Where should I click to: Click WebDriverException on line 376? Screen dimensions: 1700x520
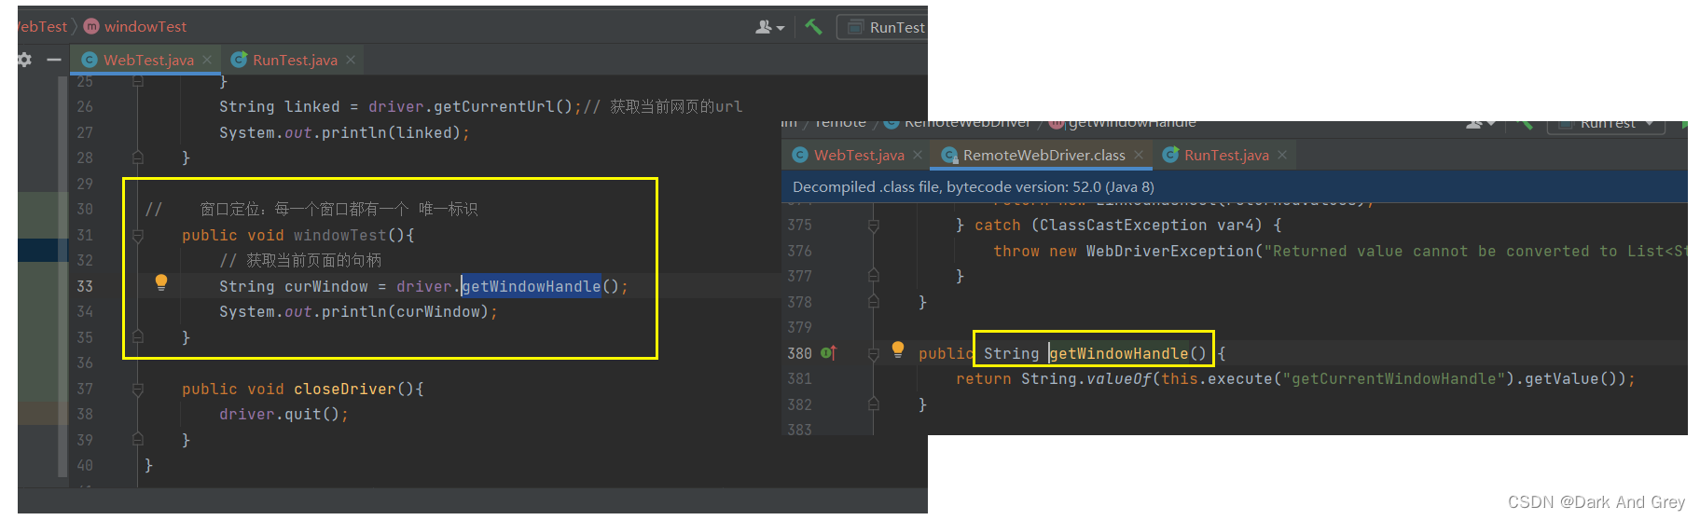point(1170,251)
